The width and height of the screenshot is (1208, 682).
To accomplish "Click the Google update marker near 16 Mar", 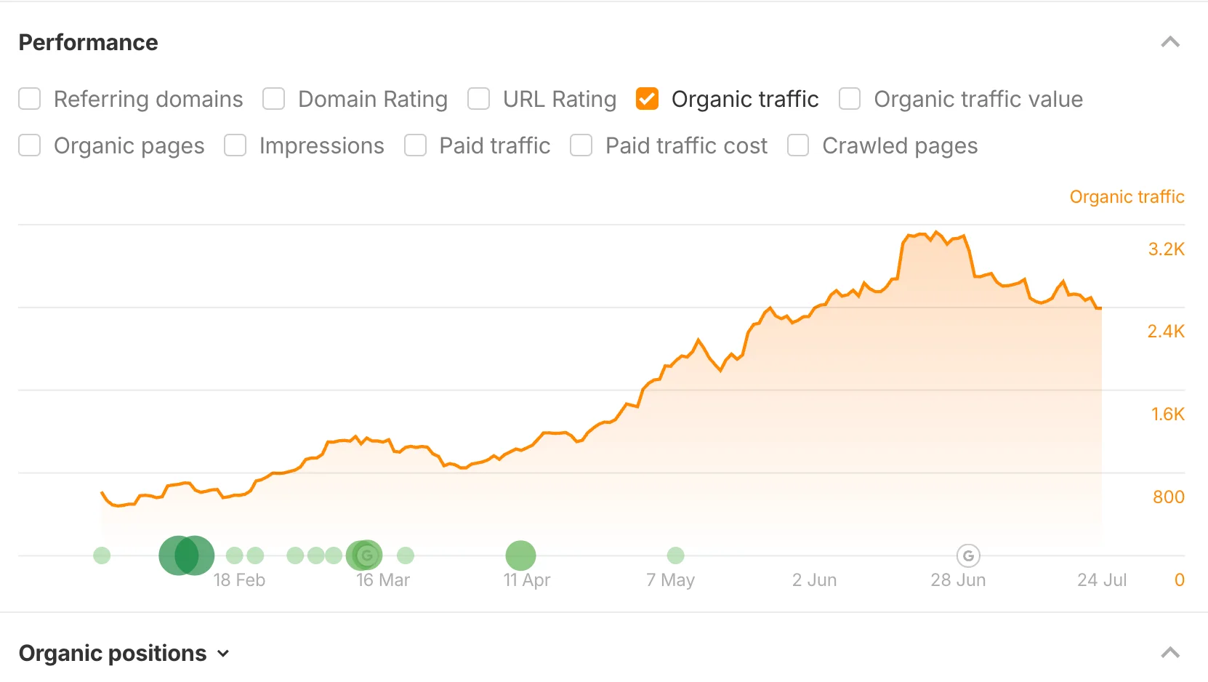I will click(365, 555).
